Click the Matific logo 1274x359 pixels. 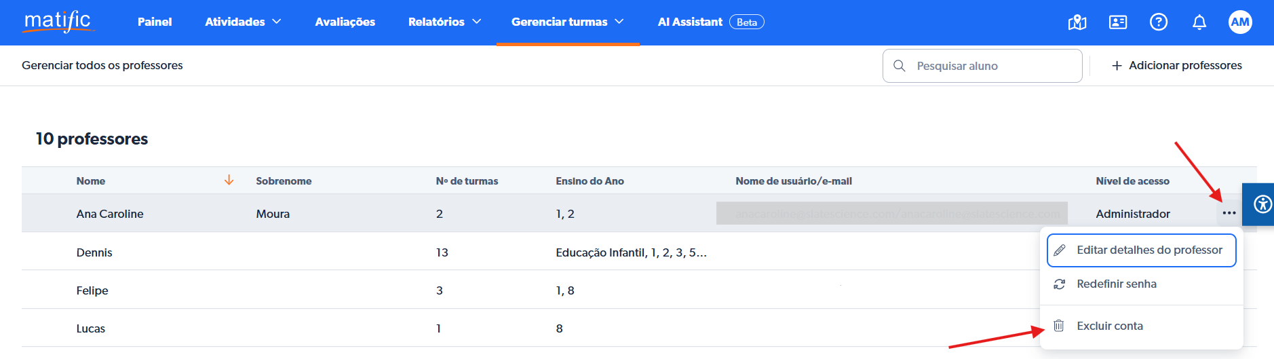(x=58, y=22)
